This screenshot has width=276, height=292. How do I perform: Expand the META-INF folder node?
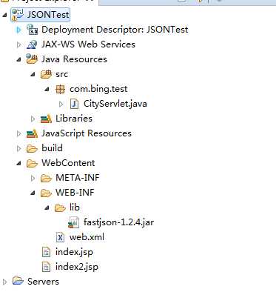pos(33,178)
